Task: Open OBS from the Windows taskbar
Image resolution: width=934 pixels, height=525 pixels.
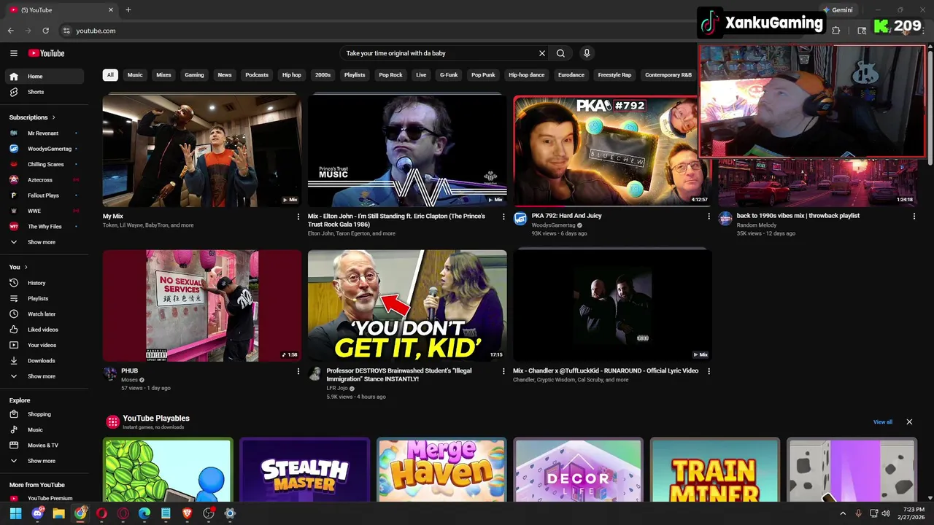Action: pyautogui.click(x=209, y=513)
